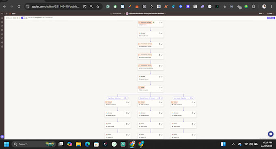The width and height of the screenshot is (276, 149).
Task: Click pencil icon on step 8 Path conditions
Action: (129, 102)
